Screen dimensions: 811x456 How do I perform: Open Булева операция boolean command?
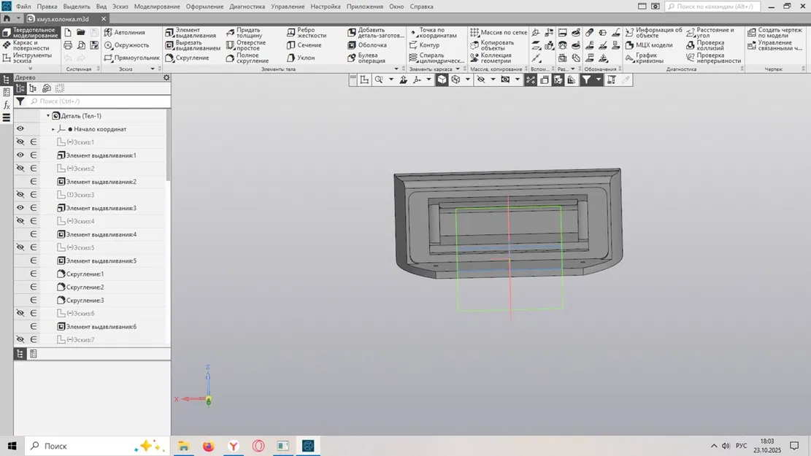[366, 58]
